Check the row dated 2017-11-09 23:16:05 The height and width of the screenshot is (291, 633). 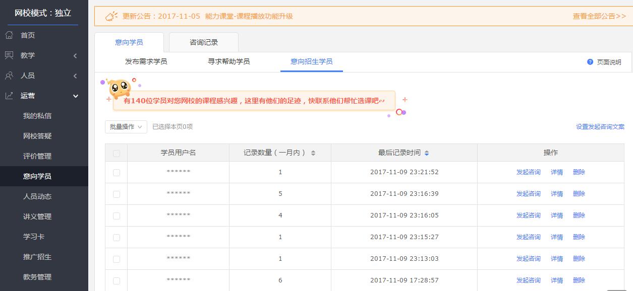[x=117, y=215]
